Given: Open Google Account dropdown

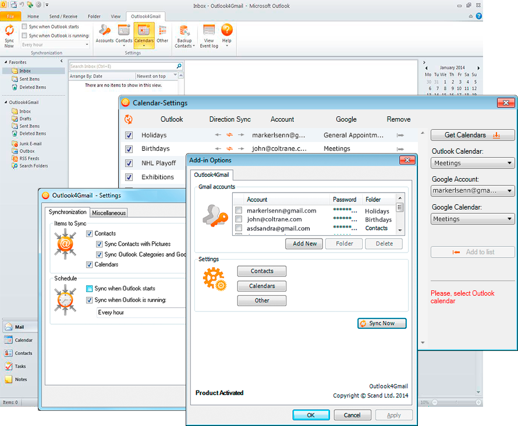Looking at the screenshot, I should [x=473, y=190].
